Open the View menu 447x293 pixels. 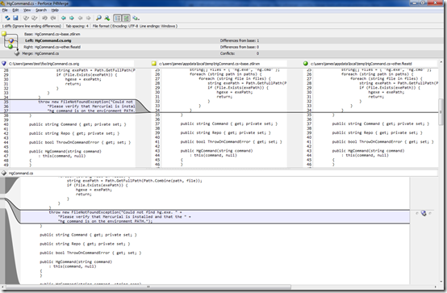(x=27, y=10)
